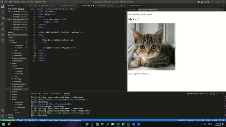Switch to PROBLEMS panel tab
The height and width of the screenshot is (127, 226).
tap(34, 94)
